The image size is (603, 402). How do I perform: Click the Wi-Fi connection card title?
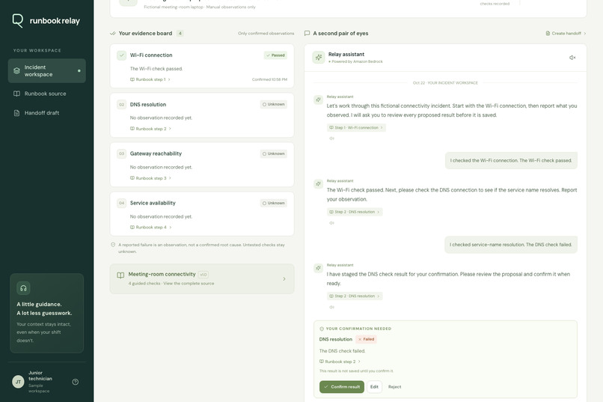151,55
